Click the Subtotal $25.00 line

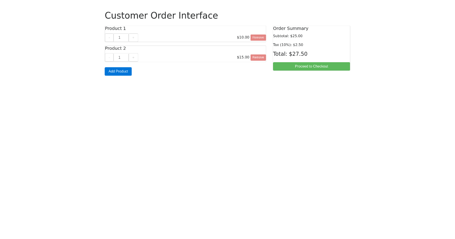point(287,36)
